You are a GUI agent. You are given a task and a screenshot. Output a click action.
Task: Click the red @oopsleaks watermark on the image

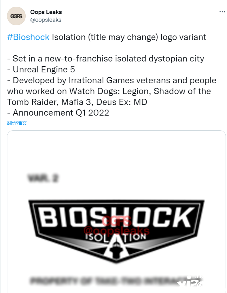click(x=117, y=231)
